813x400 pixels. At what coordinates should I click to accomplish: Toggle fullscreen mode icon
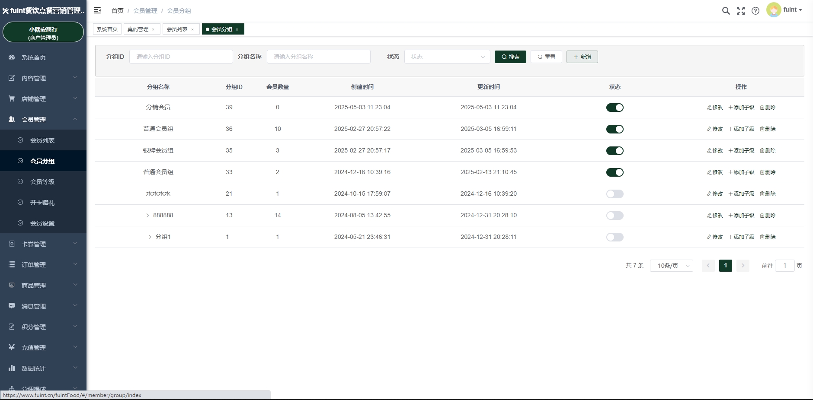click(x=741, y=11)
